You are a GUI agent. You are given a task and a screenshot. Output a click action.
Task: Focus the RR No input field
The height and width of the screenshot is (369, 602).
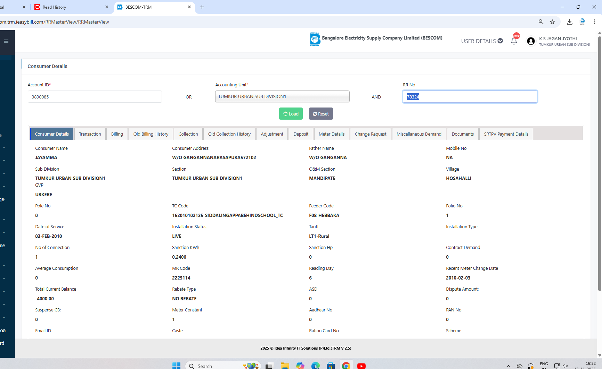[470, 97]
